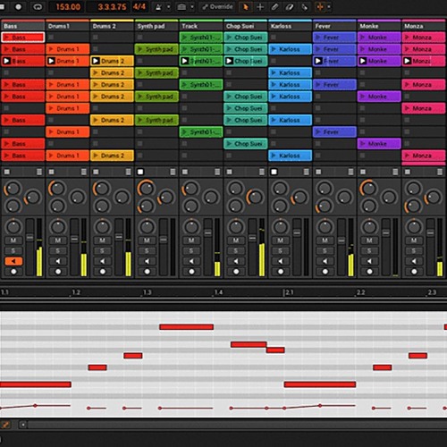
Task: Click the currently playing Fever clip
Action: click(x=334, y=61)
